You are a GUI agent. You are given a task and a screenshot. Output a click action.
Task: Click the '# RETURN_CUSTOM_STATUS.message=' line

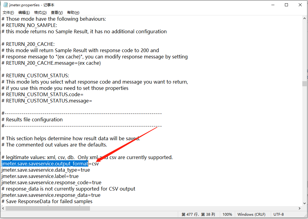[47, 101]
